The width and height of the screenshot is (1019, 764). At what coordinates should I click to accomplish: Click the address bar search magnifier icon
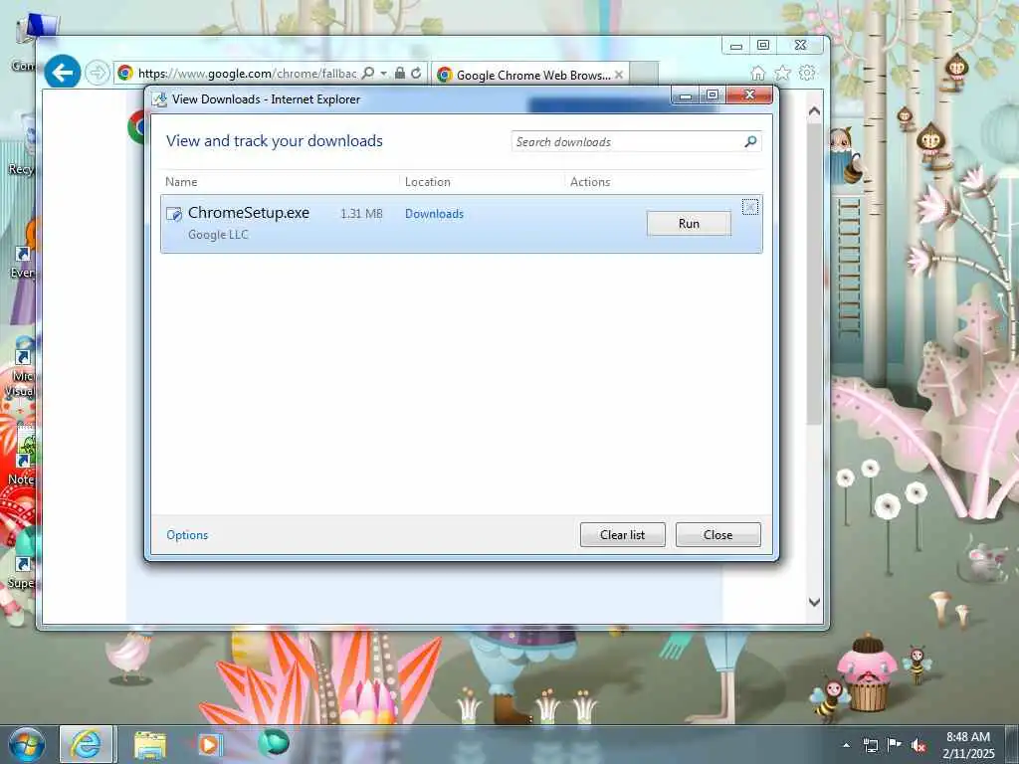tap(368, 73)
